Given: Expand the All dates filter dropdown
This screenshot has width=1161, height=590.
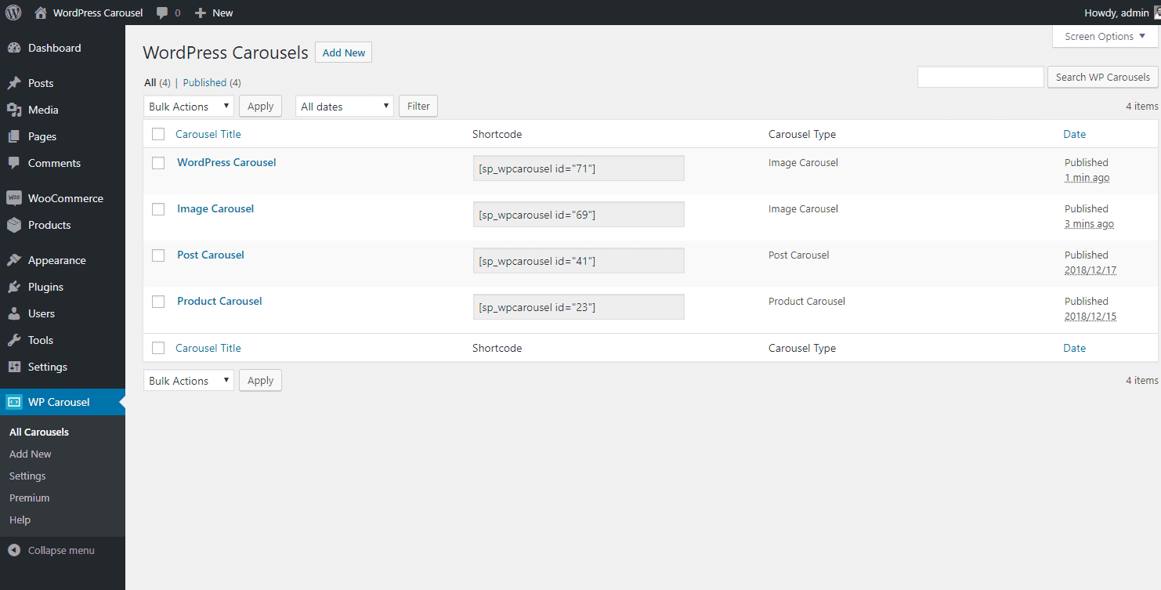Looking at the screenshot, I should pyautogui.click(x=344, y=107).
